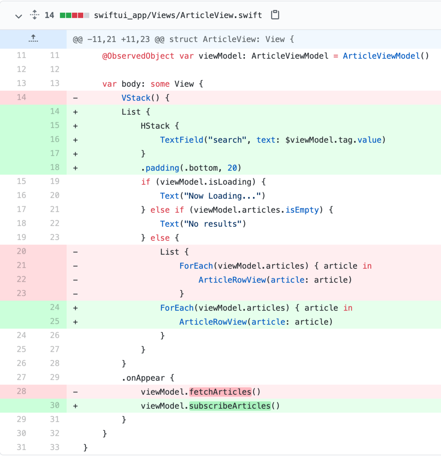
Task: Collapse the ArticleView.swift file diff
Action: point(18,16)
